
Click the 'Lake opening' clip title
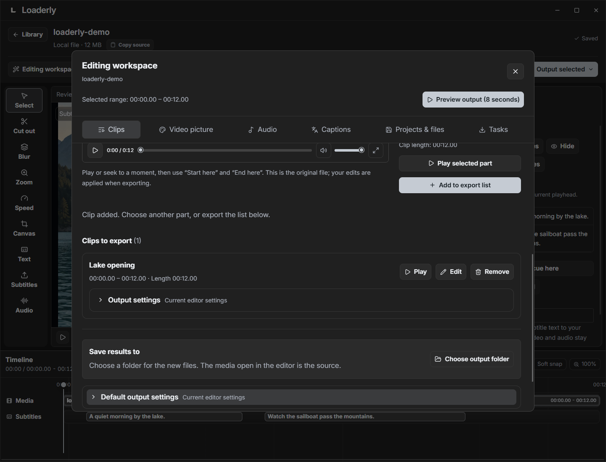coord(112,265)
